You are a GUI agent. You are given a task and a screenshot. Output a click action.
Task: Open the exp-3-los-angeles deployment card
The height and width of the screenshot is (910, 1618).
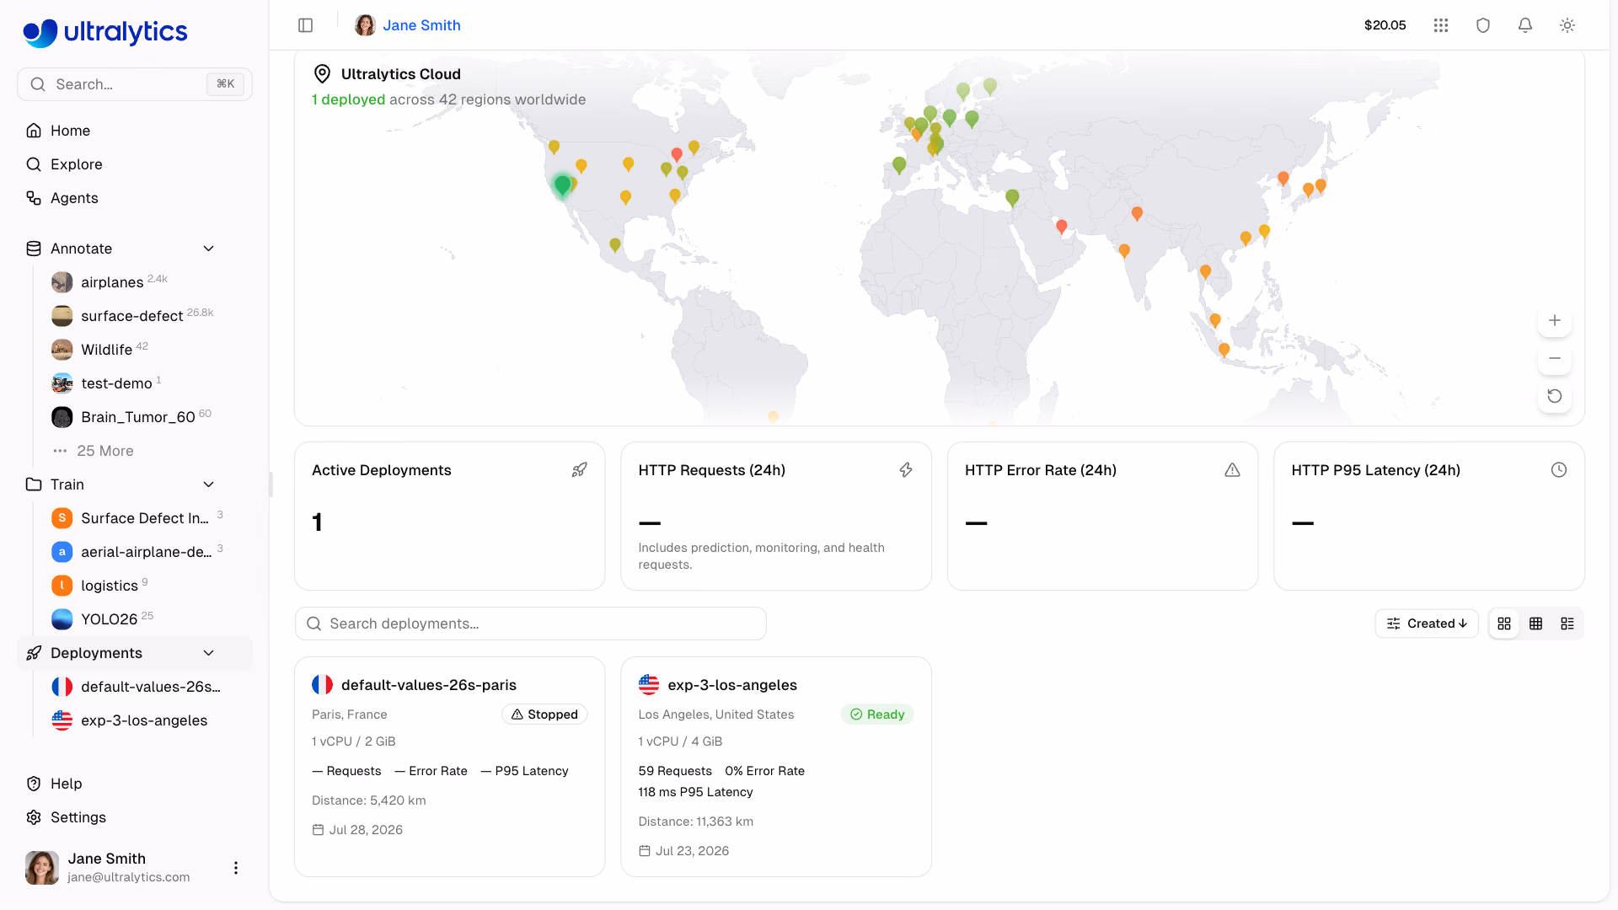click(776, 767)
